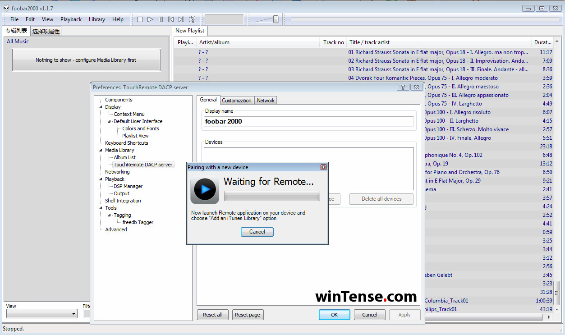
Task: Open the View menu in the menu bar
Action: [48, 19]
